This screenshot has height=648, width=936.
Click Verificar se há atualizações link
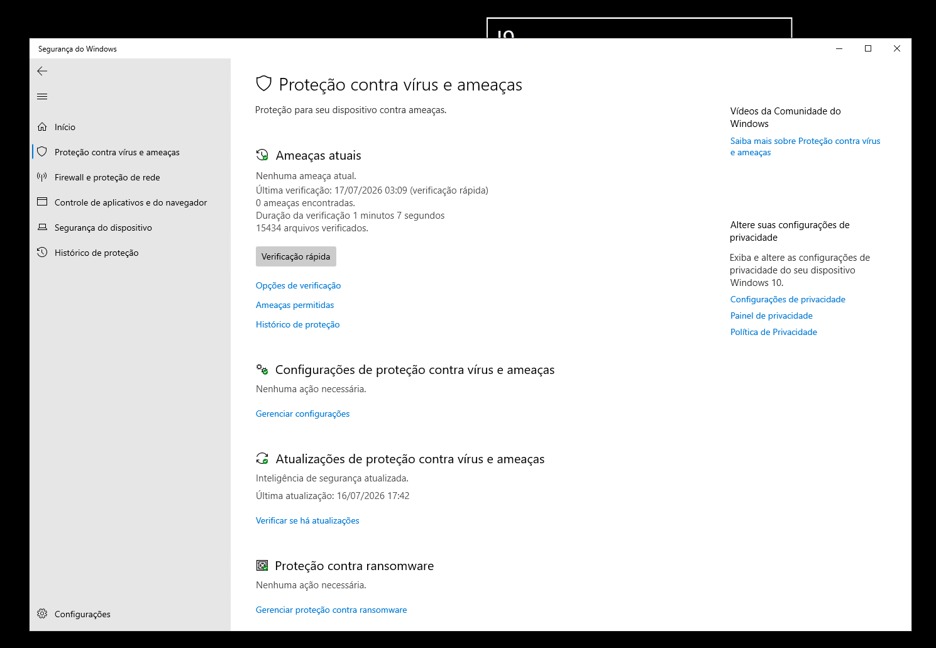point(307,520)
